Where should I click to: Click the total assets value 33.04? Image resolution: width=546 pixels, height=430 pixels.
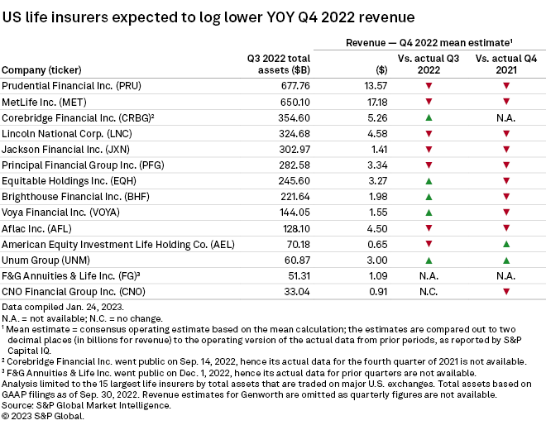tap(297, 291)
